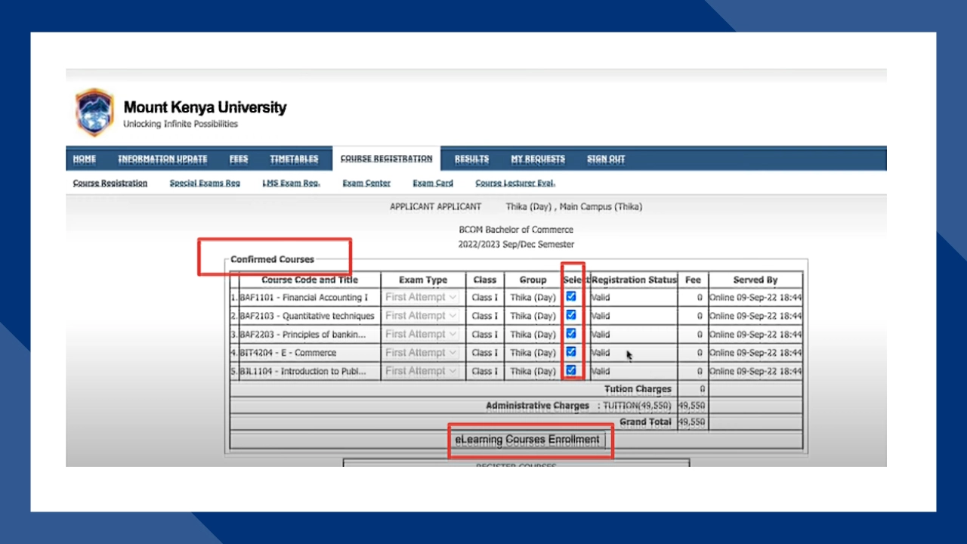This screenshot has width=967, height=544.
Task: Go to the Exam Card page
Action: (432, 183)
